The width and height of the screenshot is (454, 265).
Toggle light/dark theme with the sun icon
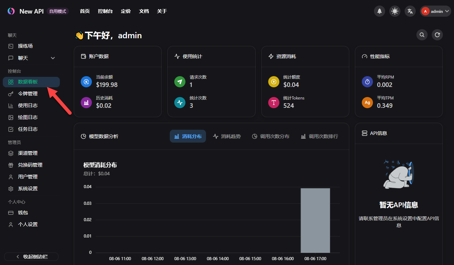click(395, 11)
